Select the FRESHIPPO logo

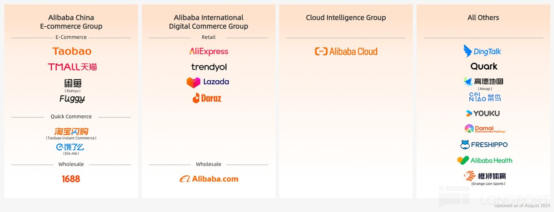[484, 145]
